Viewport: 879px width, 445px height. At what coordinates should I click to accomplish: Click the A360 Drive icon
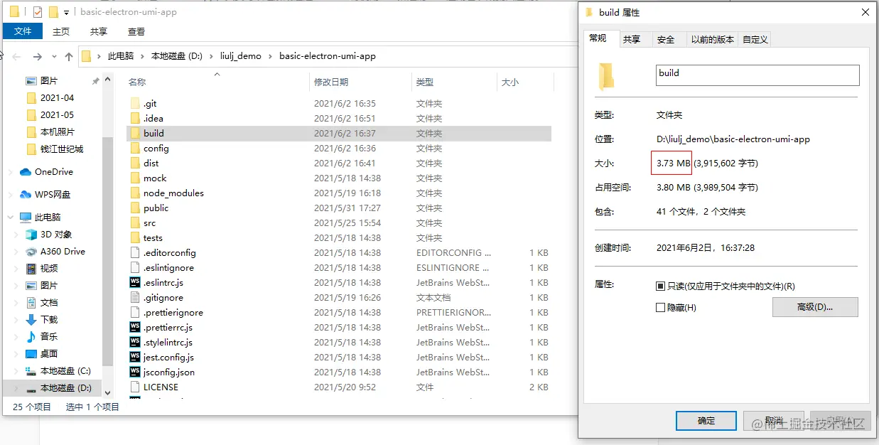click(x=31, y=252)
